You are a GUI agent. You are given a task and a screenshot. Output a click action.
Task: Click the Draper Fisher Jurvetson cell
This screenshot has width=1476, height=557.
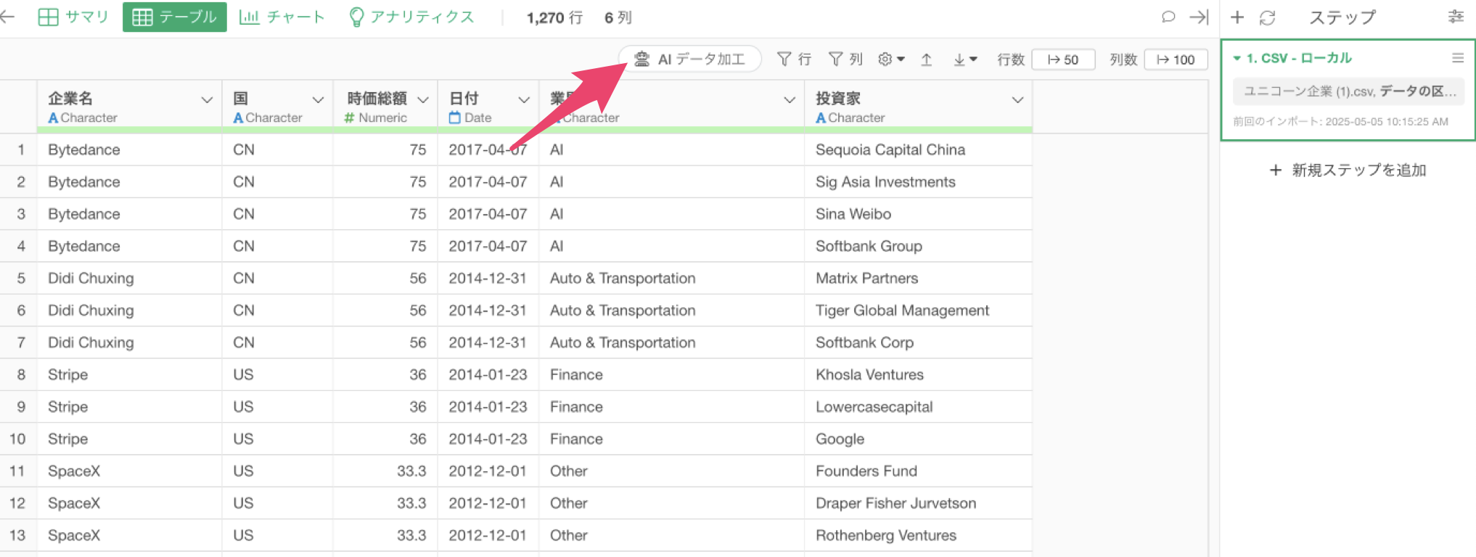pyautogui.click(x=918, y=503)
